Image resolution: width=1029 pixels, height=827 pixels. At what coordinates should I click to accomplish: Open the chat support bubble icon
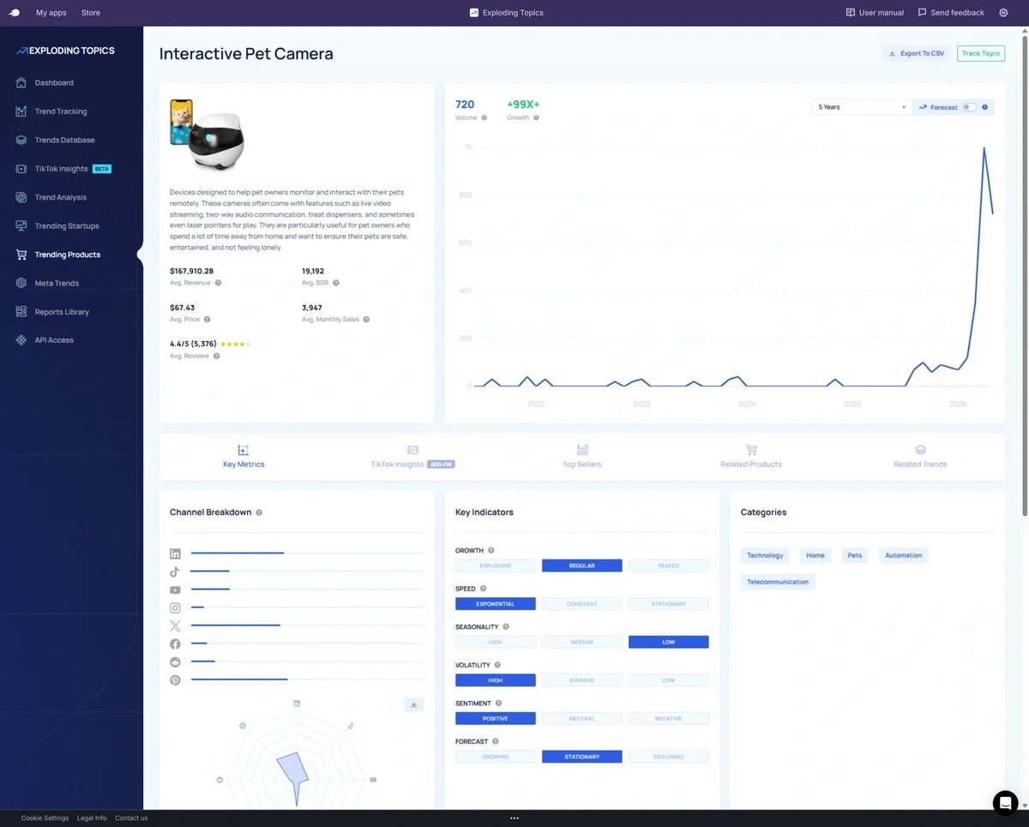(1005, 803)
